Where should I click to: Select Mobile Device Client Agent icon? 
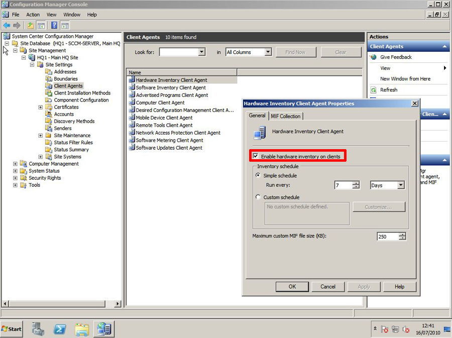[132, 118]
